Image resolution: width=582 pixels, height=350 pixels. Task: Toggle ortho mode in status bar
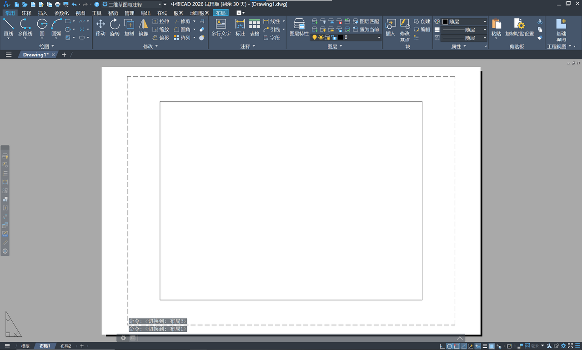[442, 346]
